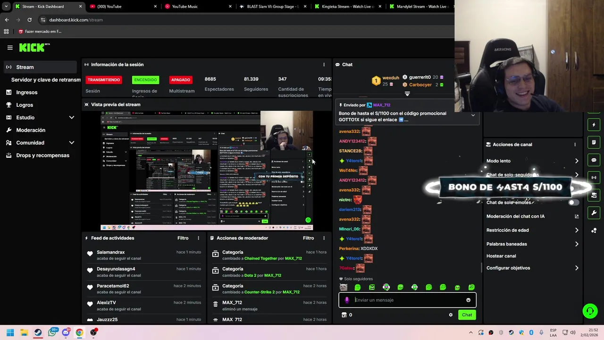Click the green Chat send button
This screenshot has height=340, width=604.
pos(467,315)
